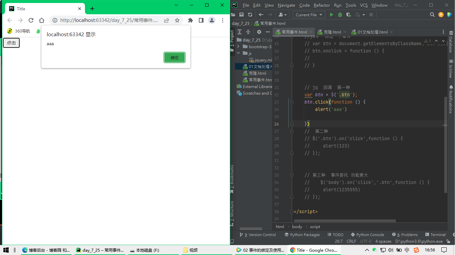Close the 克隆.html editor tab
The image size is (455, 255).
[345, 32]
